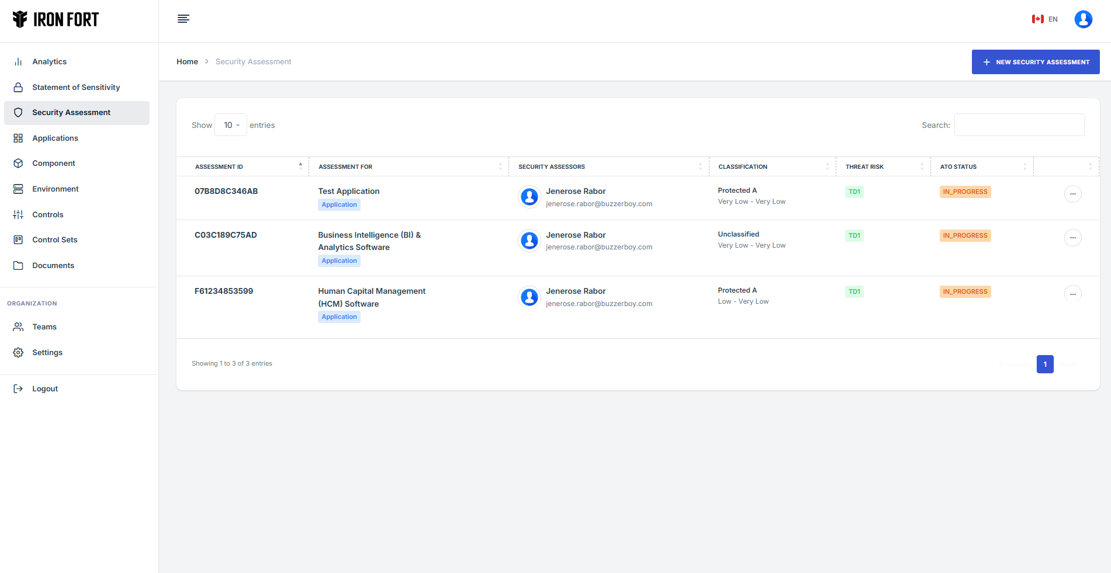Navigate to Applications in sidebar
This screenshot has height=573, width=1111.
point(55,138)
